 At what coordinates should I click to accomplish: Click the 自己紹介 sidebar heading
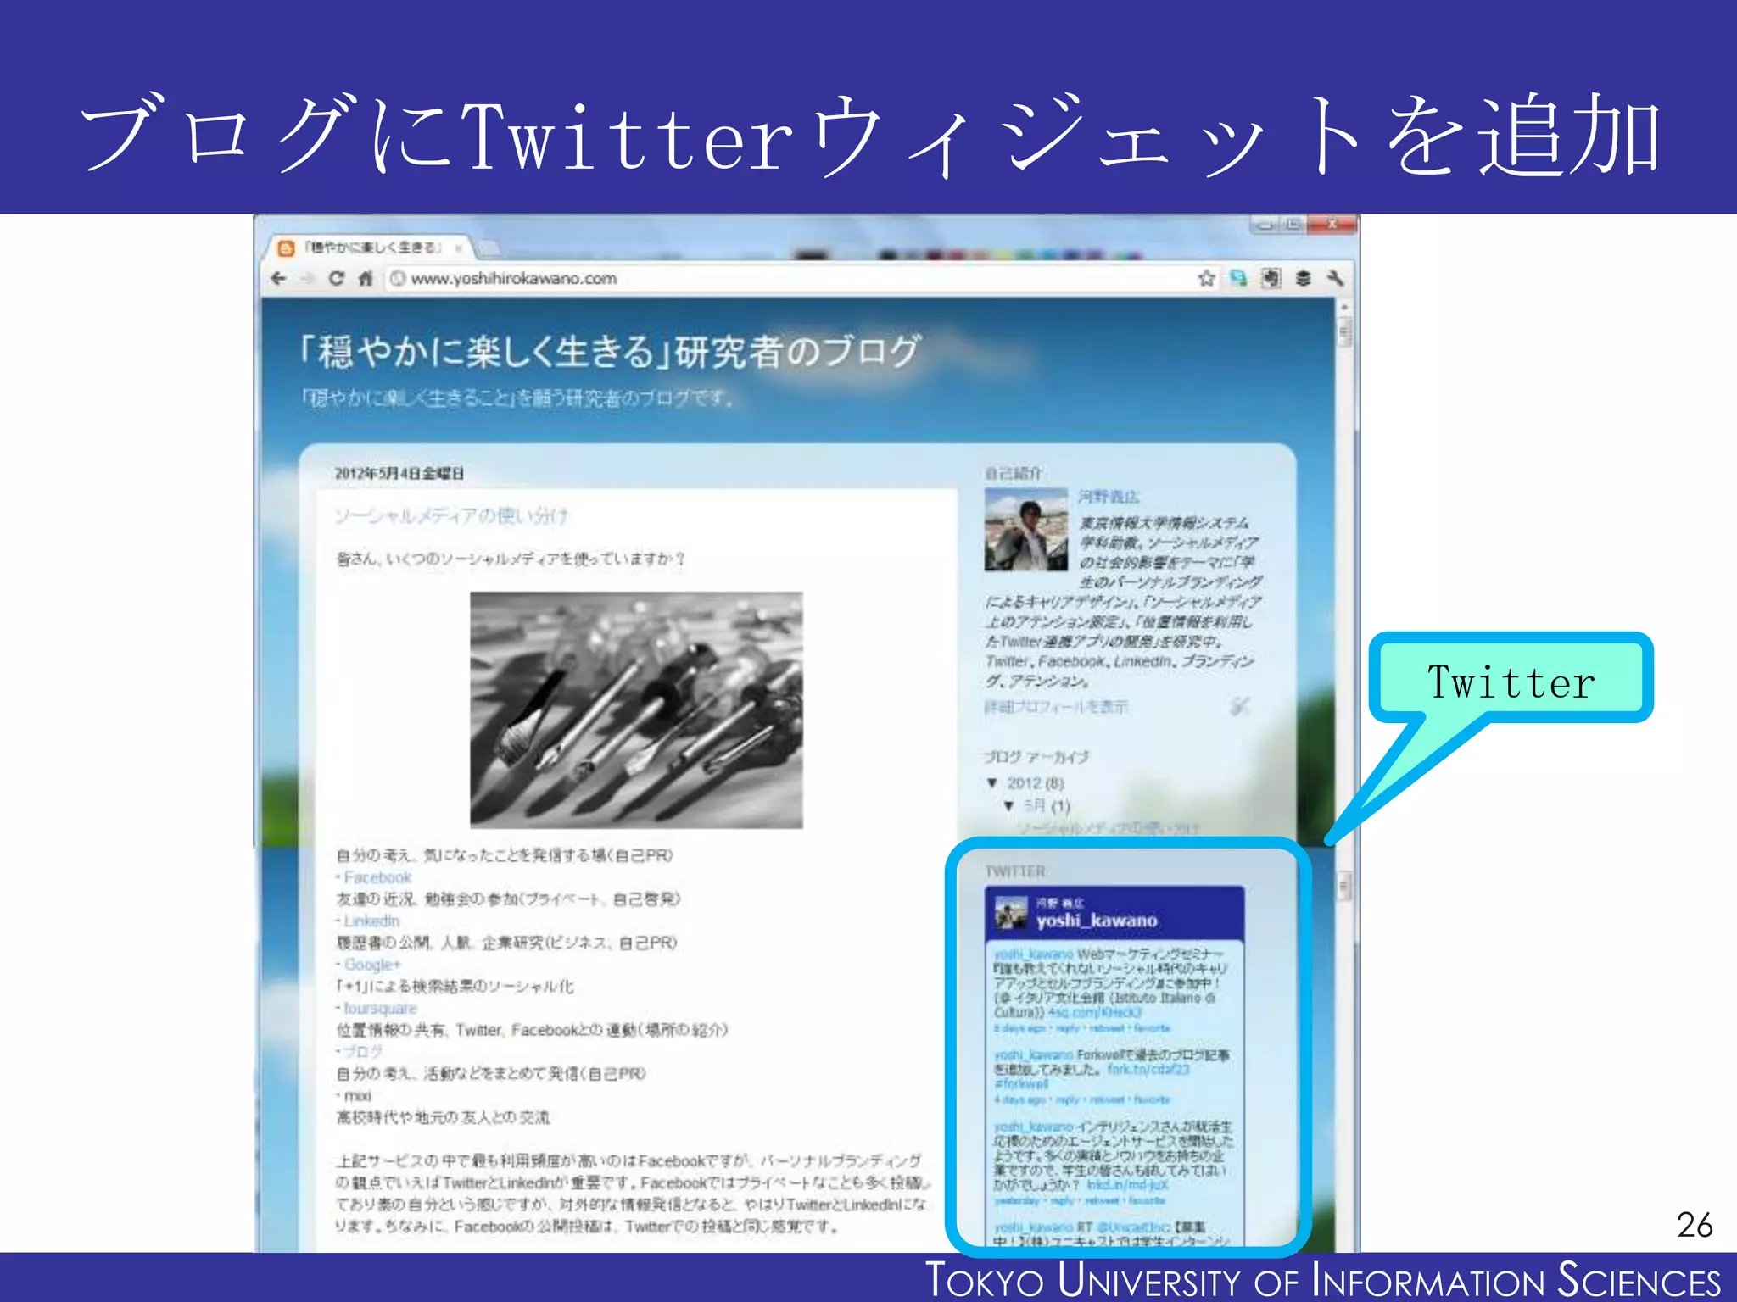(x=1014, y=473)
